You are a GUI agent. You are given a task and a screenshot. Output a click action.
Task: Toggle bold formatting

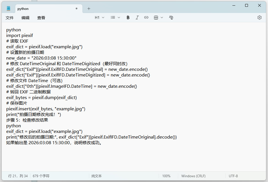click(128, 17)
